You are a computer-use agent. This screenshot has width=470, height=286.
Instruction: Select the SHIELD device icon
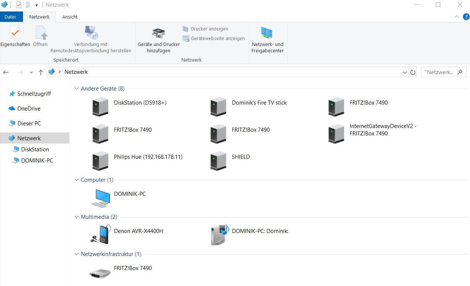[x=218, y=161]
